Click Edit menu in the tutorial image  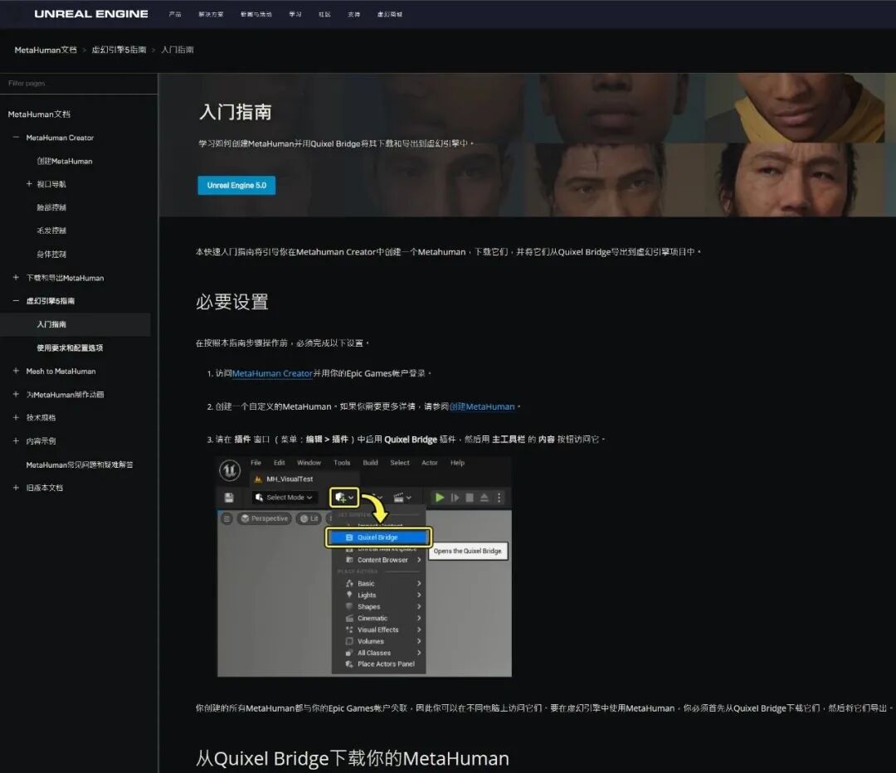pyautogui.click(x=279, y=463)
